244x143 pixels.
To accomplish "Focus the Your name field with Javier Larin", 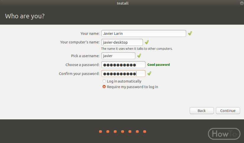I will point(144,33).
